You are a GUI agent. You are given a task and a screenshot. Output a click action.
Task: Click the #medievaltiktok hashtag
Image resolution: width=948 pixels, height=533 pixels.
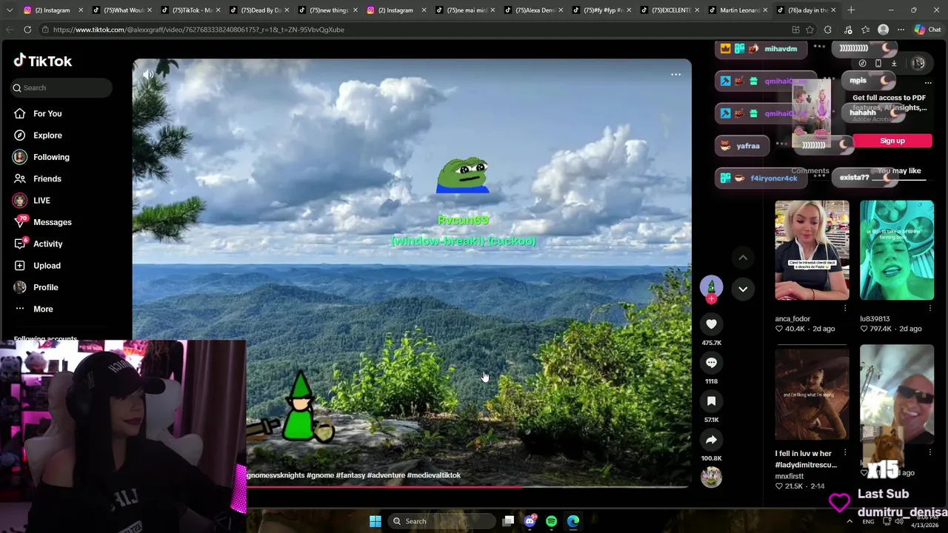point(434,475)
